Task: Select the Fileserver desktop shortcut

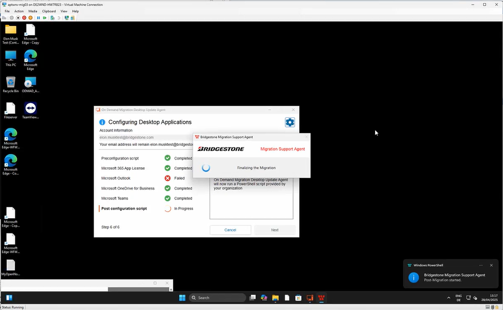Action: (x=11, y=111)
